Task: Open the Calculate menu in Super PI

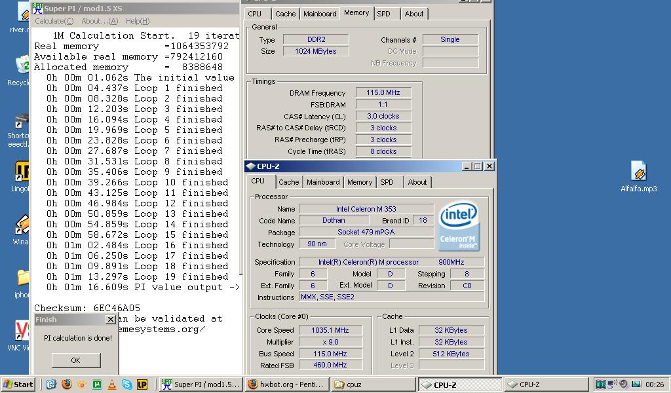Action: point(54,21)
